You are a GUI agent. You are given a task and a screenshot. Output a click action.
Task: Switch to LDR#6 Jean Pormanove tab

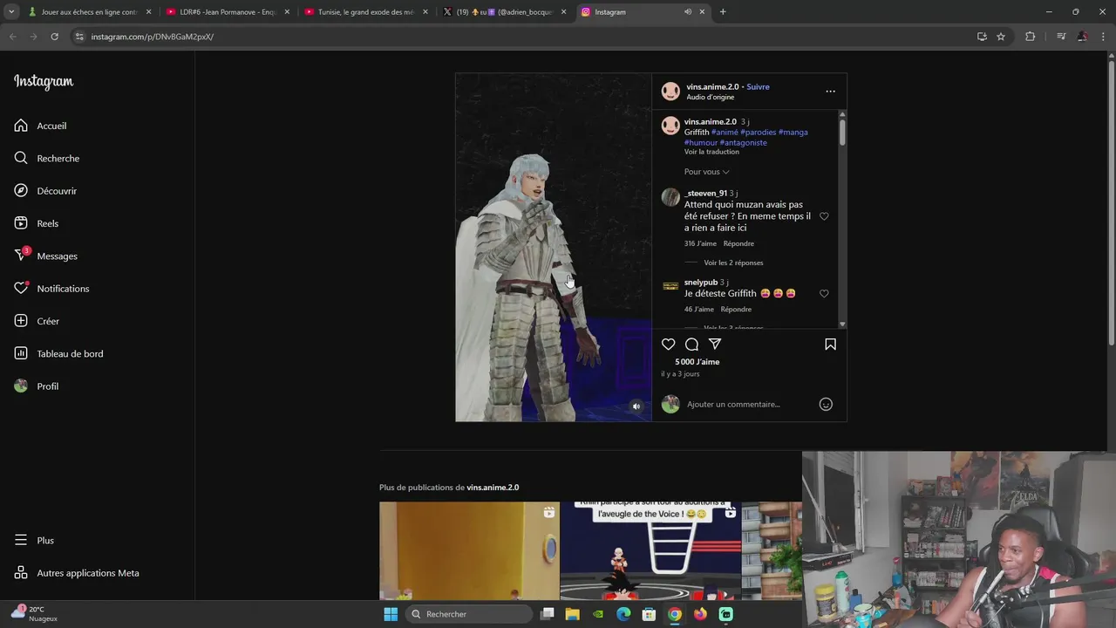pyautogui.click(x=228, y=12)
